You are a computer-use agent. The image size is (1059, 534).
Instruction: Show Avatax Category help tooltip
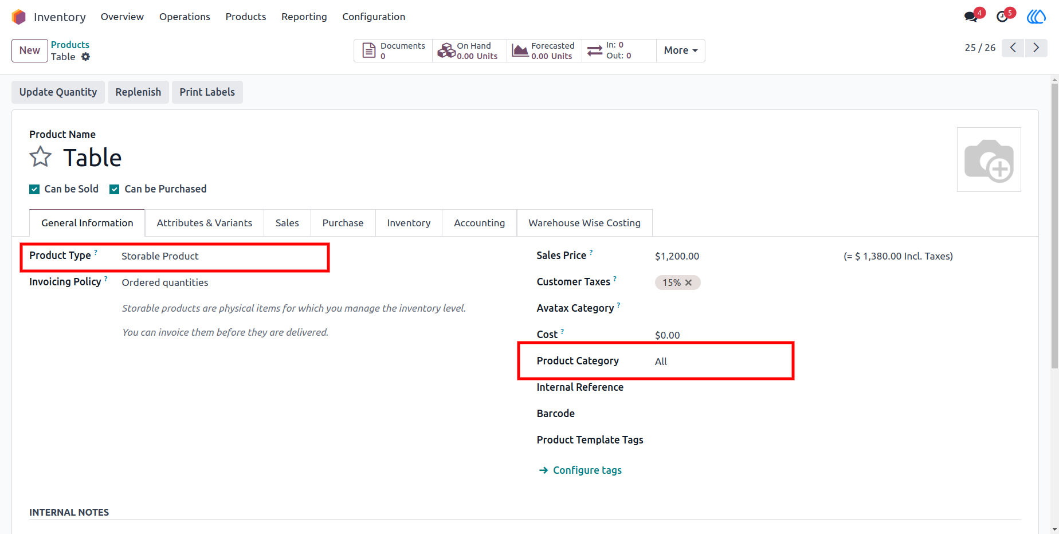pos(619,305)
